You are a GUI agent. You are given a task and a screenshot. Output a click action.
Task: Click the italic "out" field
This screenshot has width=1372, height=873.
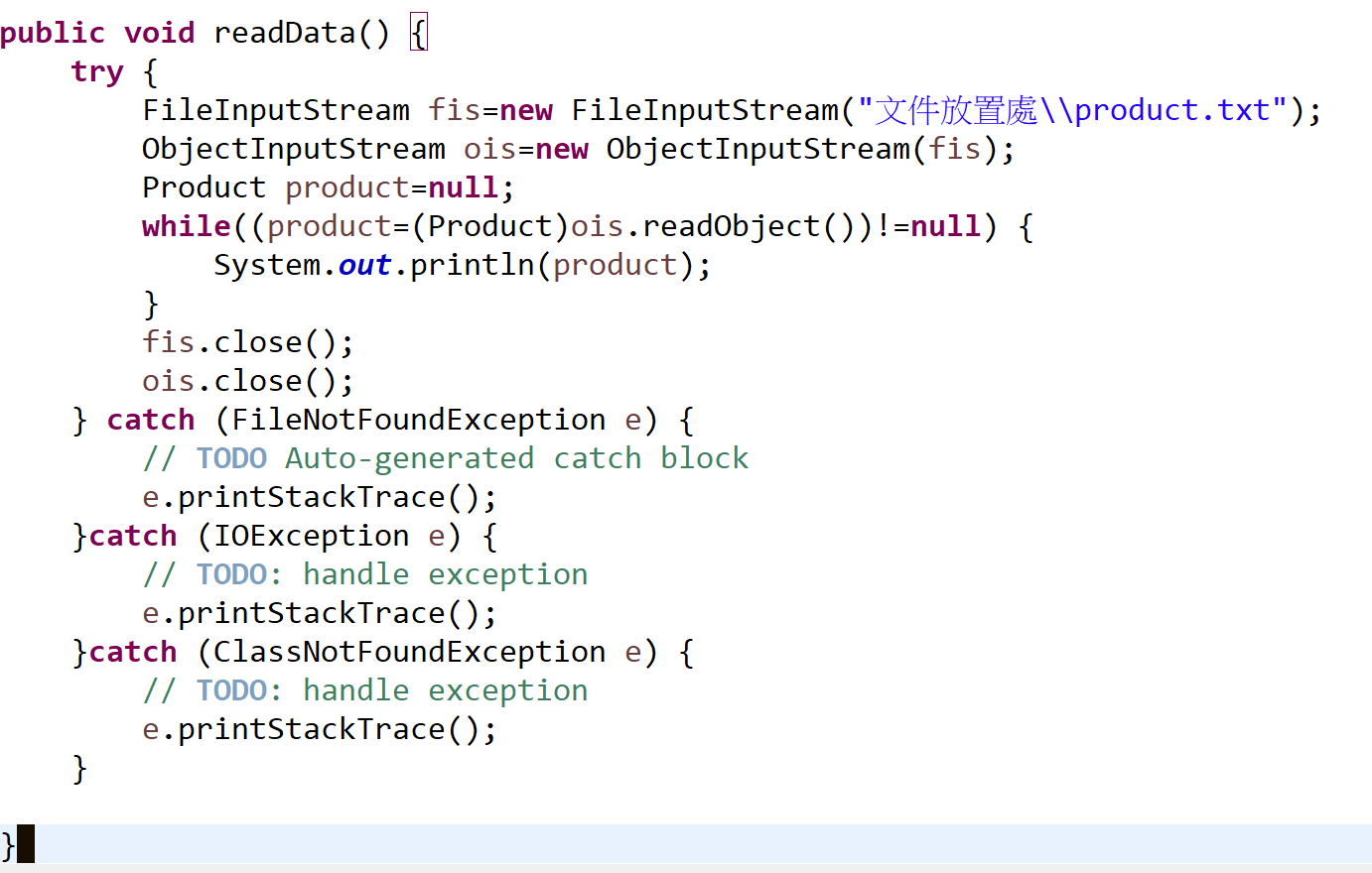(x=365, y=265)
